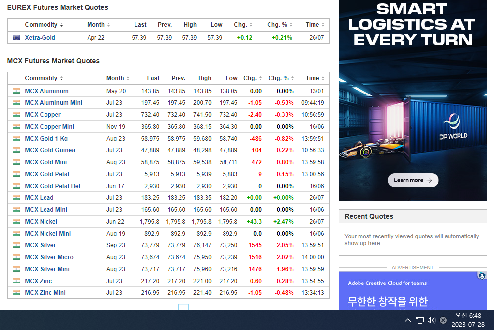Select MCX Aluminum Mini time 09:44:19
The height and width of the screenshot is (330, 494).
313,103
